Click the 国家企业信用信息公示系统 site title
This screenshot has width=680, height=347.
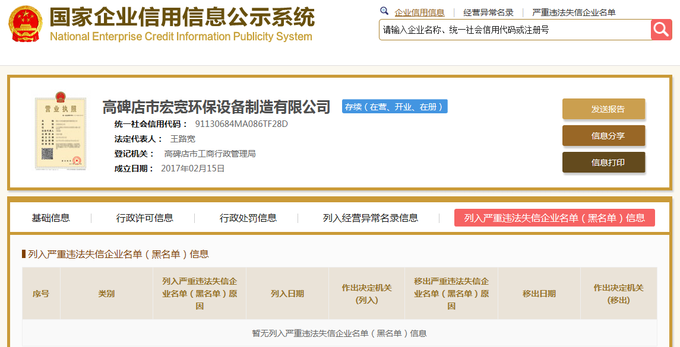click(182, 17)
